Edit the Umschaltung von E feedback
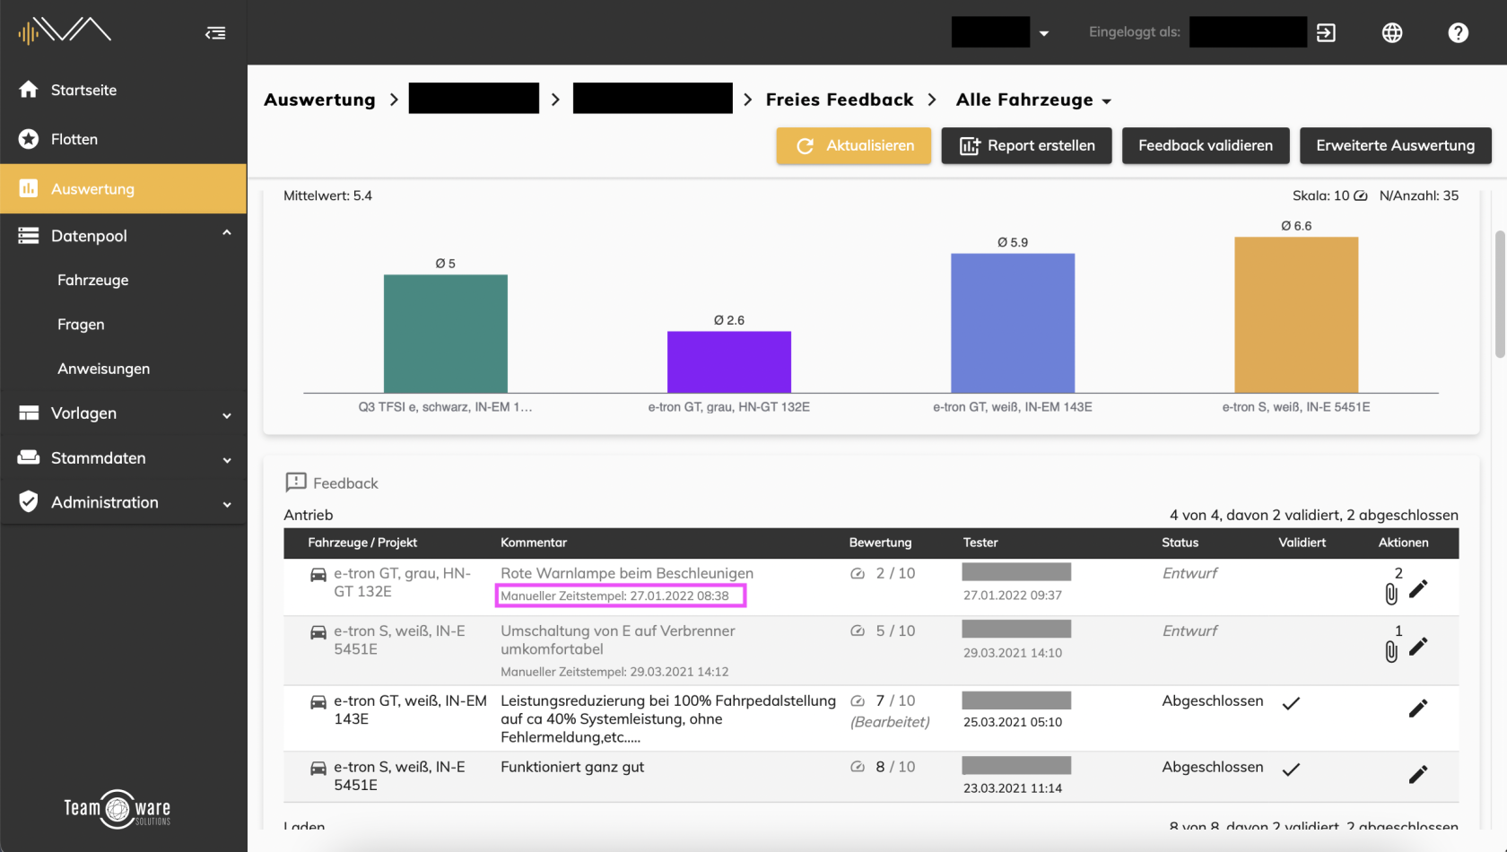Screen dimensions: 1507x852 (x=1418, y=647)
